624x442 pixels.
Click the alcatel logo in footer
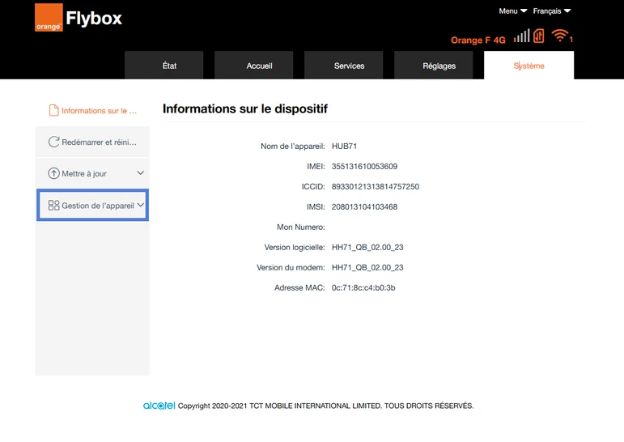159,406
